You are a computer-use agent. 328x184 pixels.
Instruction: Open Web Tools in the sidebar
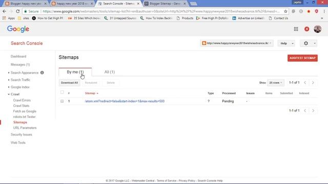(18, 143)
